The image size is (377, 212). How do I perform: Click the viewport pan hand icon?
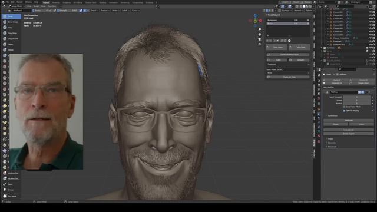[260, 34]
